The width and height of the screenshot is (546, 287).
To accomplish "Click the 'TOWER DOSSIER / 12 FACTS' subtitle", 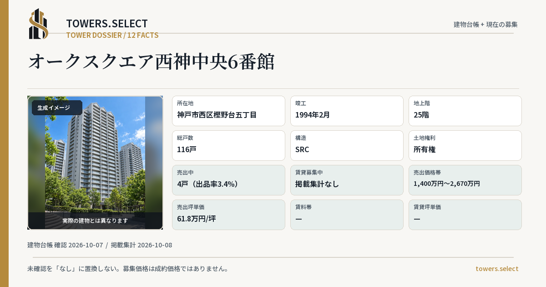I will (x=112, y=35).
